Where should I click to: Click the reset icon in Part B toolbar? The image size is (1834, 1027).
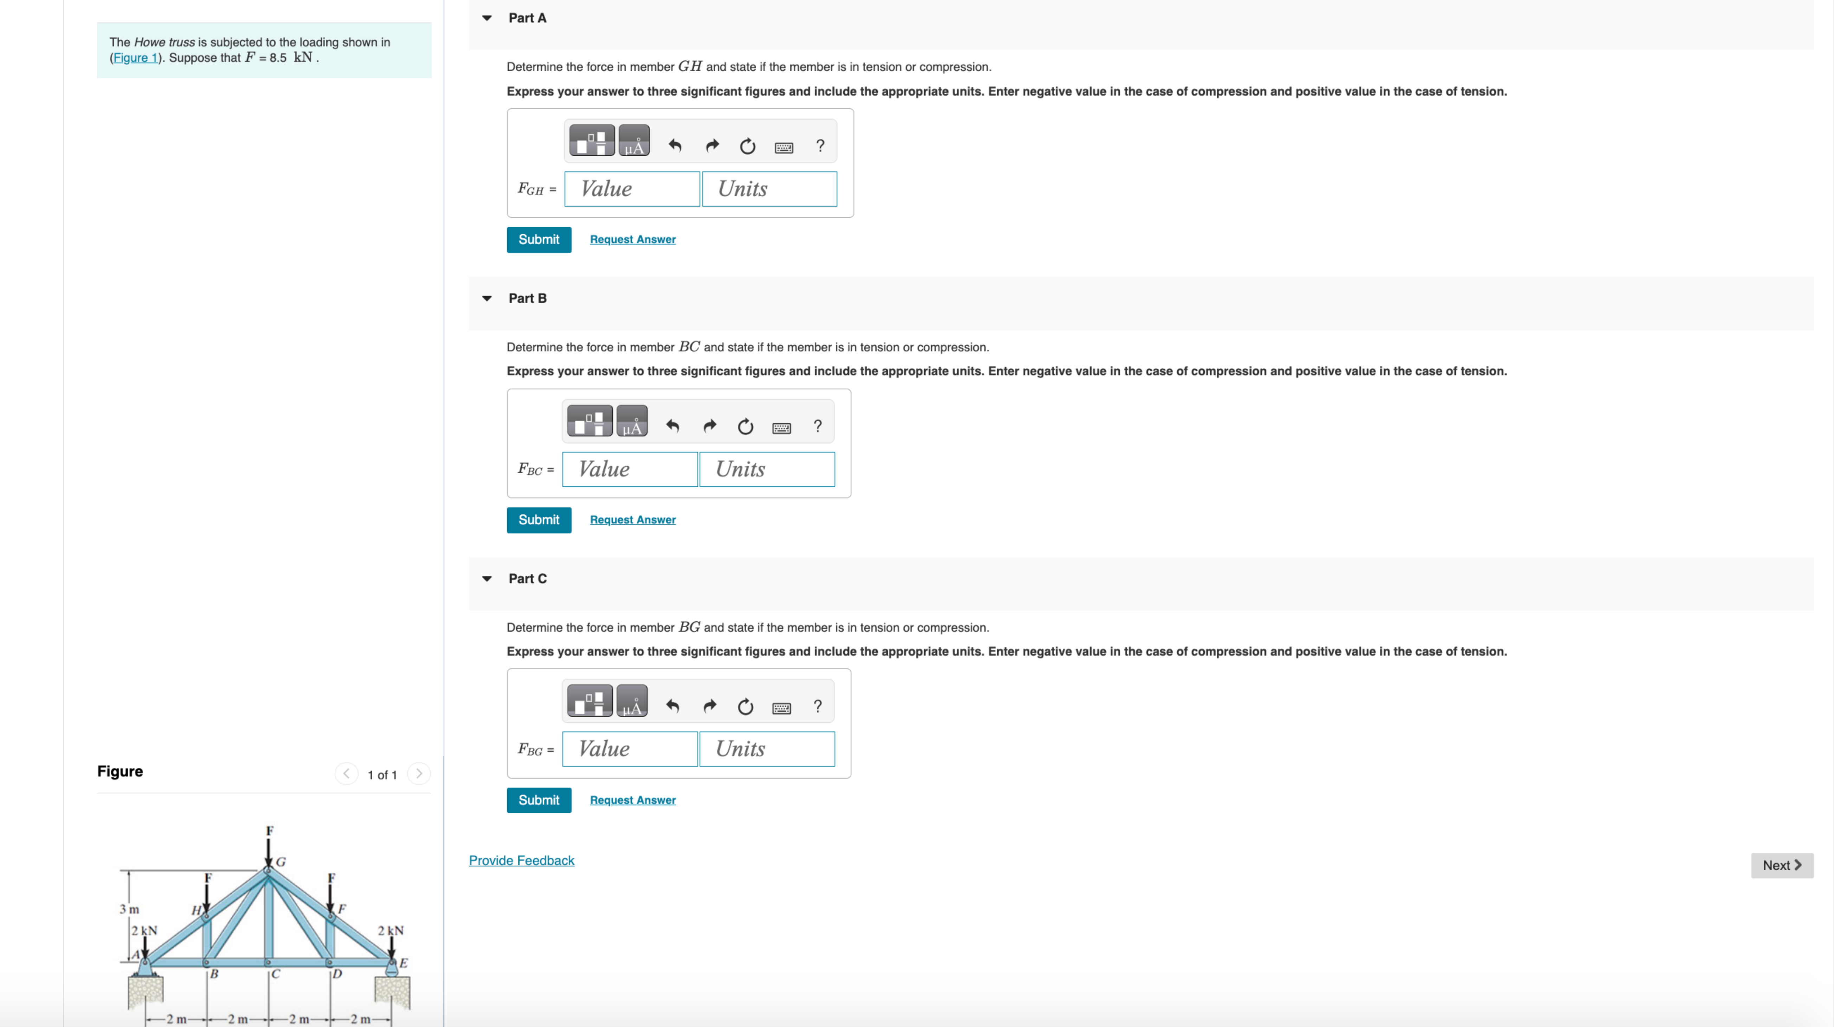[745, 426]
